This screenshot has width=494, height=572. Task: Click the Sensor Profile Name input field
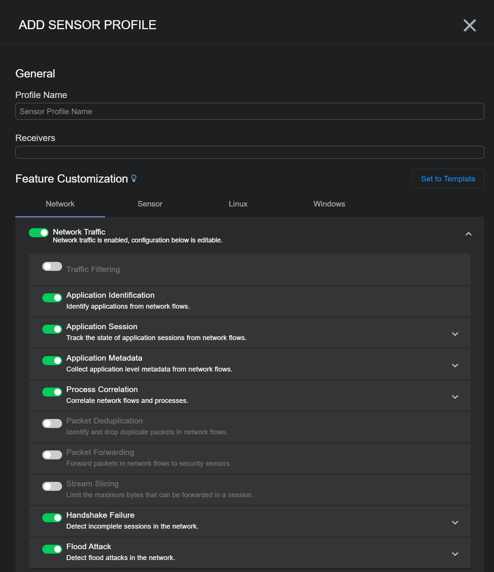tap(249, 111)
